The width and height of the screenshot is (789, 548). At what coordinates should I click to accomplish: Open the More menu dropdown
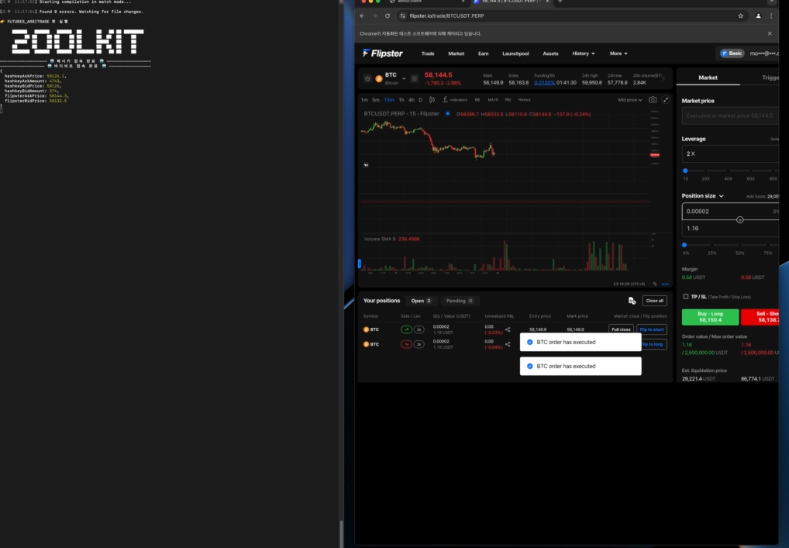click(x=618, y=53)
